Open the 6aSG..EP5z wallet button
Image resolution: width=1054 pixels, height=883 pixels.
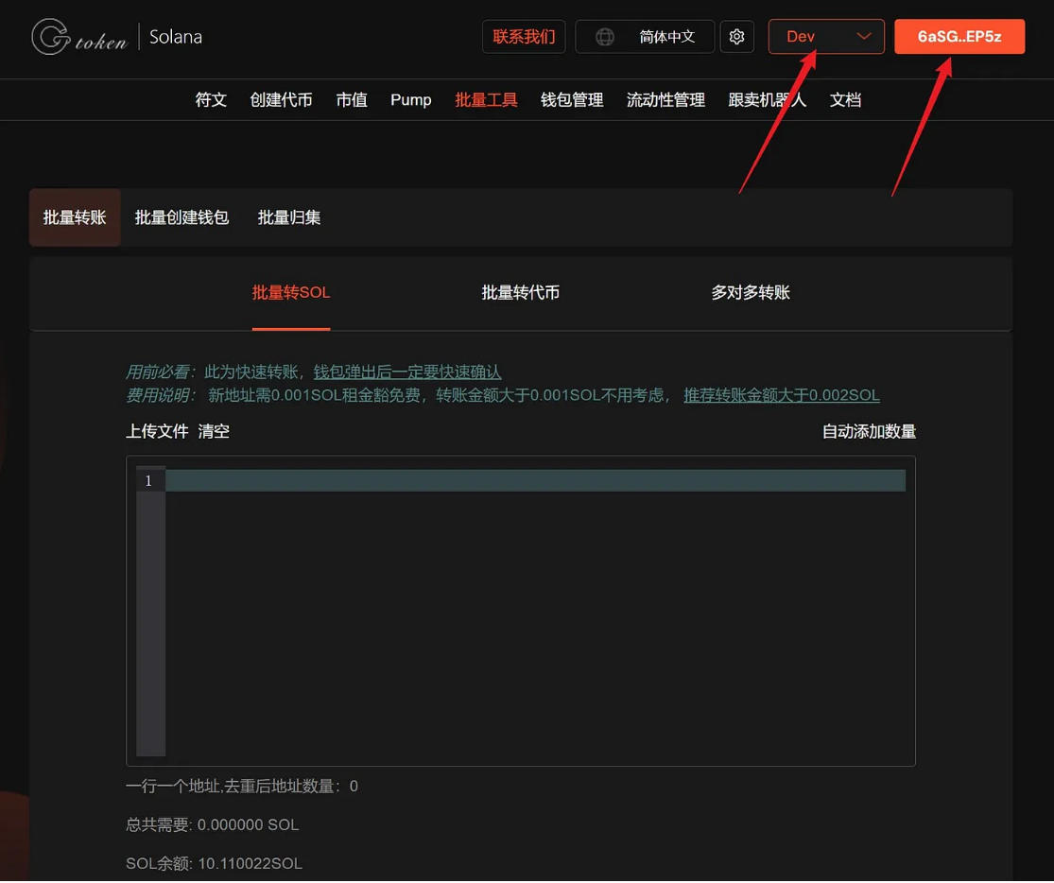[959, 36]
